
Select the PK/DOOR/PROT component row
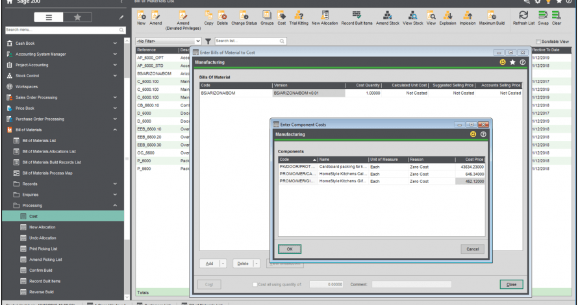(381, 167)
